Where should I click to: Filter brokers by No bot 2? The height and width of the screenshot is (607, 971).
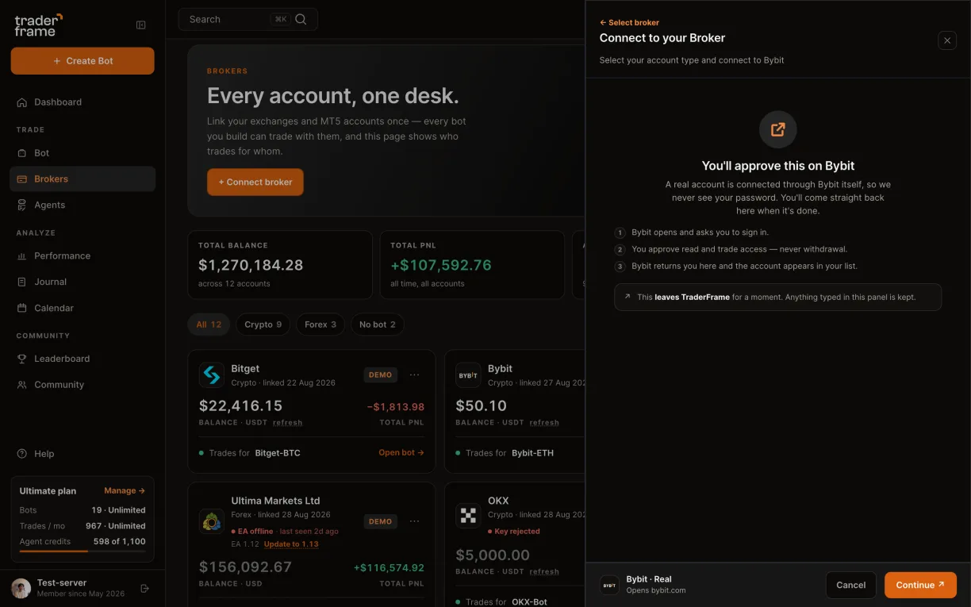378,325
